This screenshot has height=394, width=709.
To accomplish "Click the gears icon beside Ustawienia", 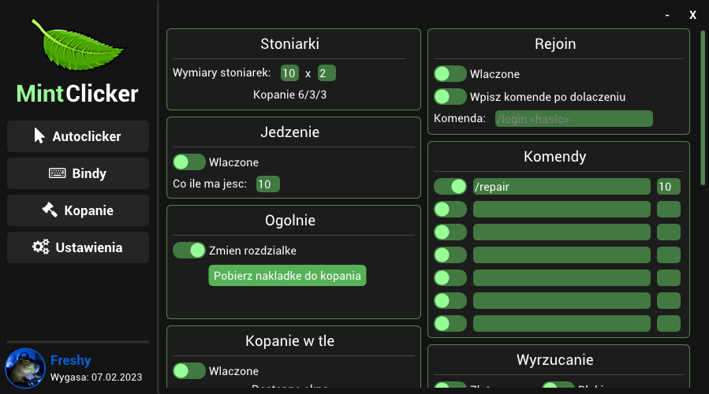I will coord(41,247).
